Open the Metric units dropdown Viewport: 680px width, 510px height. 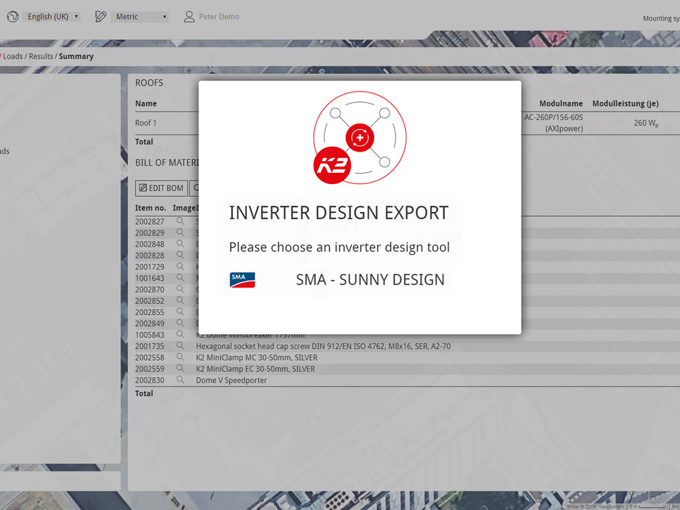coord(140,16)
